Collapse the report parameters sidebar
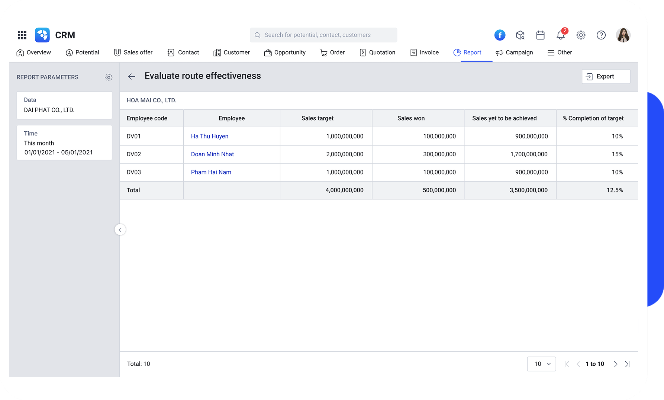The image size is (664, 400). point(120,230)
